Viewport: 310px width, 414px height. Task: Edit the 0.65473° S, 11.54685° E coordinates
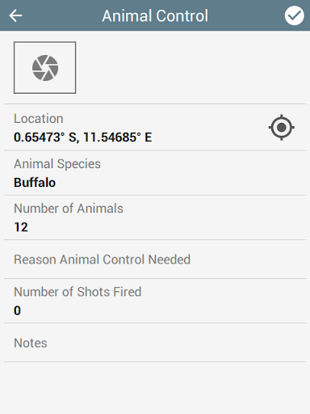82,137
